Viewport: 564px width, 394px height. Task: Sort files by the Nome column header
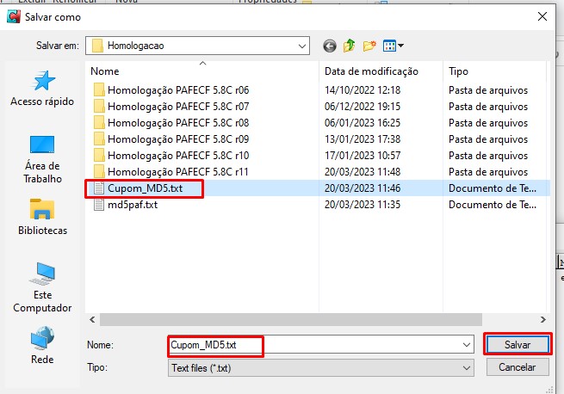point(105,71)
